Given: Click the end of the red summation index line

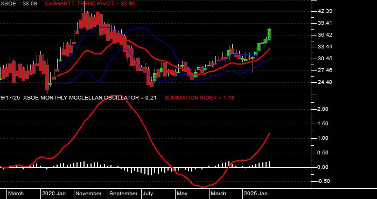Looking at the screenshot, I should coord(269,133).
